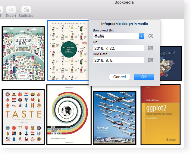Screen dimensions: 191x154
Task: Open the contacts picker beside Borrowed By
Action: coord(151,36)
